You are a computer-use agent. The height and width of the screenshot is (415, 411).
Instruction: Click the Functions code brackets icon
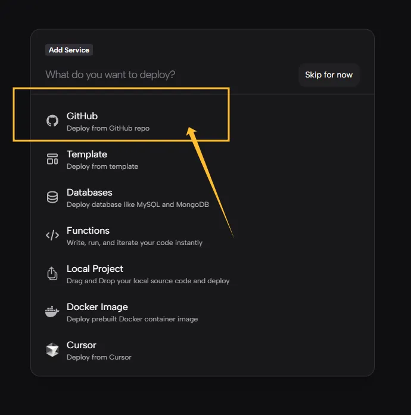(x=52, y=235)
